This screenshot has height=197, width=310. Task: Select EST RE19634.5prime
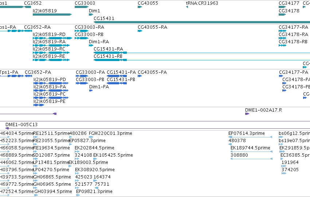click(x=51, y=148)
